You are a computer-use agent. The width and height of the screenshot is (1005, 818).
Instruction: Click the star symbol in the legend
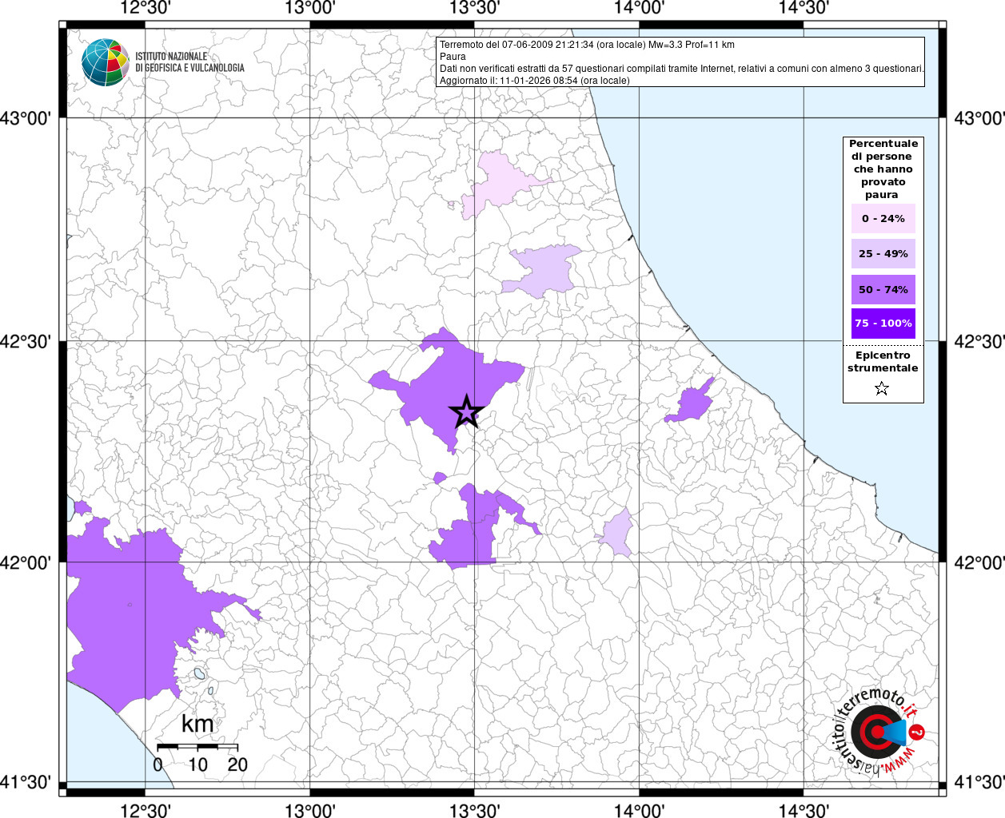click(882, 388)
